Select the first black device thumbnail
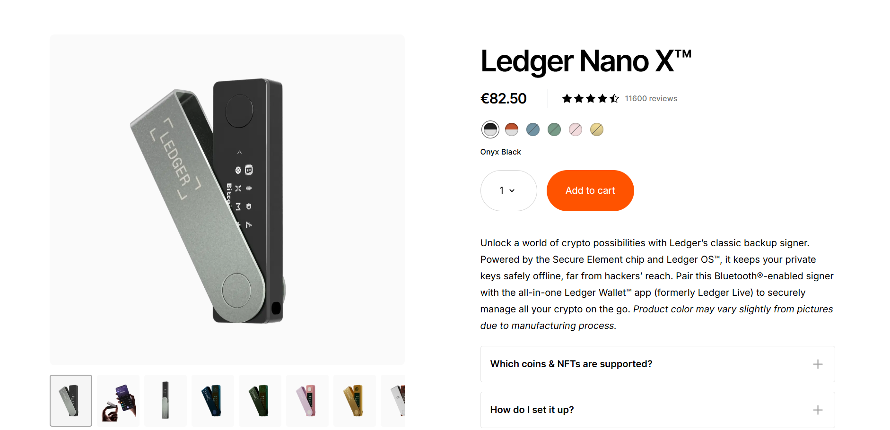 click(70, 400)
